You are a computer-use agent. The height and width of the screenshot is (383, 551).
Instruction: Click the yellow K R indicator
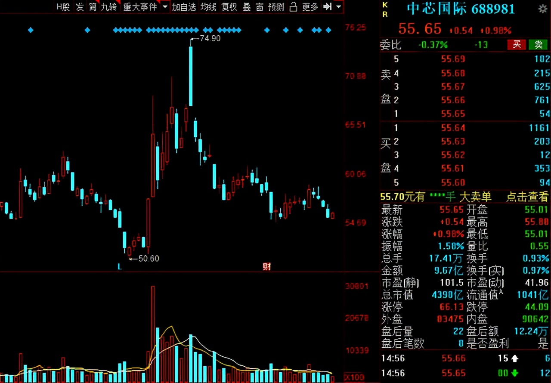click(385, 9)
